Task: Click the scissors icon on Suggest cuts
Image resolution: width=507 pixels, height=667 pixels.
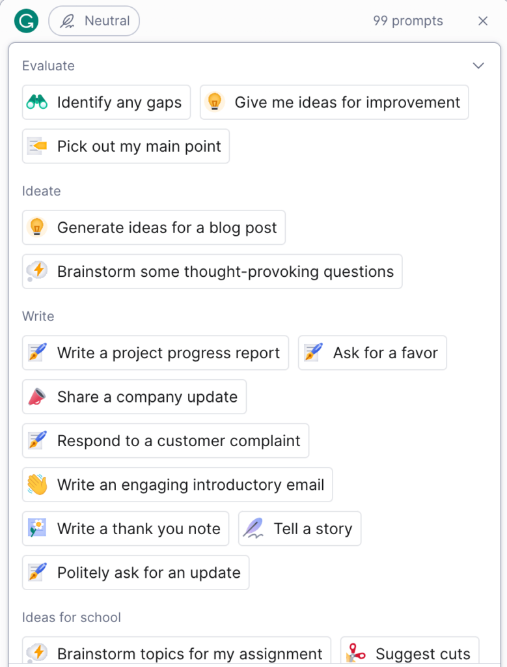Action: pos(355,653)
